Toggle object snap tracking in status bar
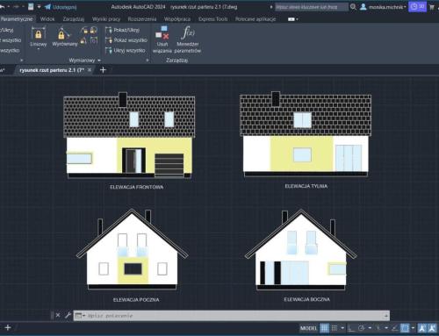 (395, 328)
